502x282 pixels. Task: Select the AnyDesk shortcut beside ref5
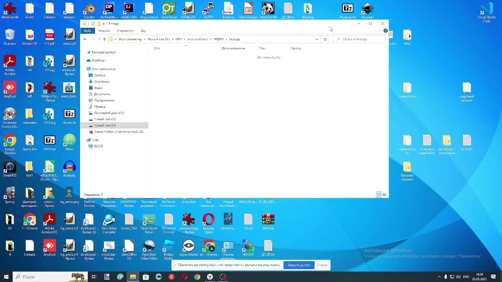click(10, 90)
